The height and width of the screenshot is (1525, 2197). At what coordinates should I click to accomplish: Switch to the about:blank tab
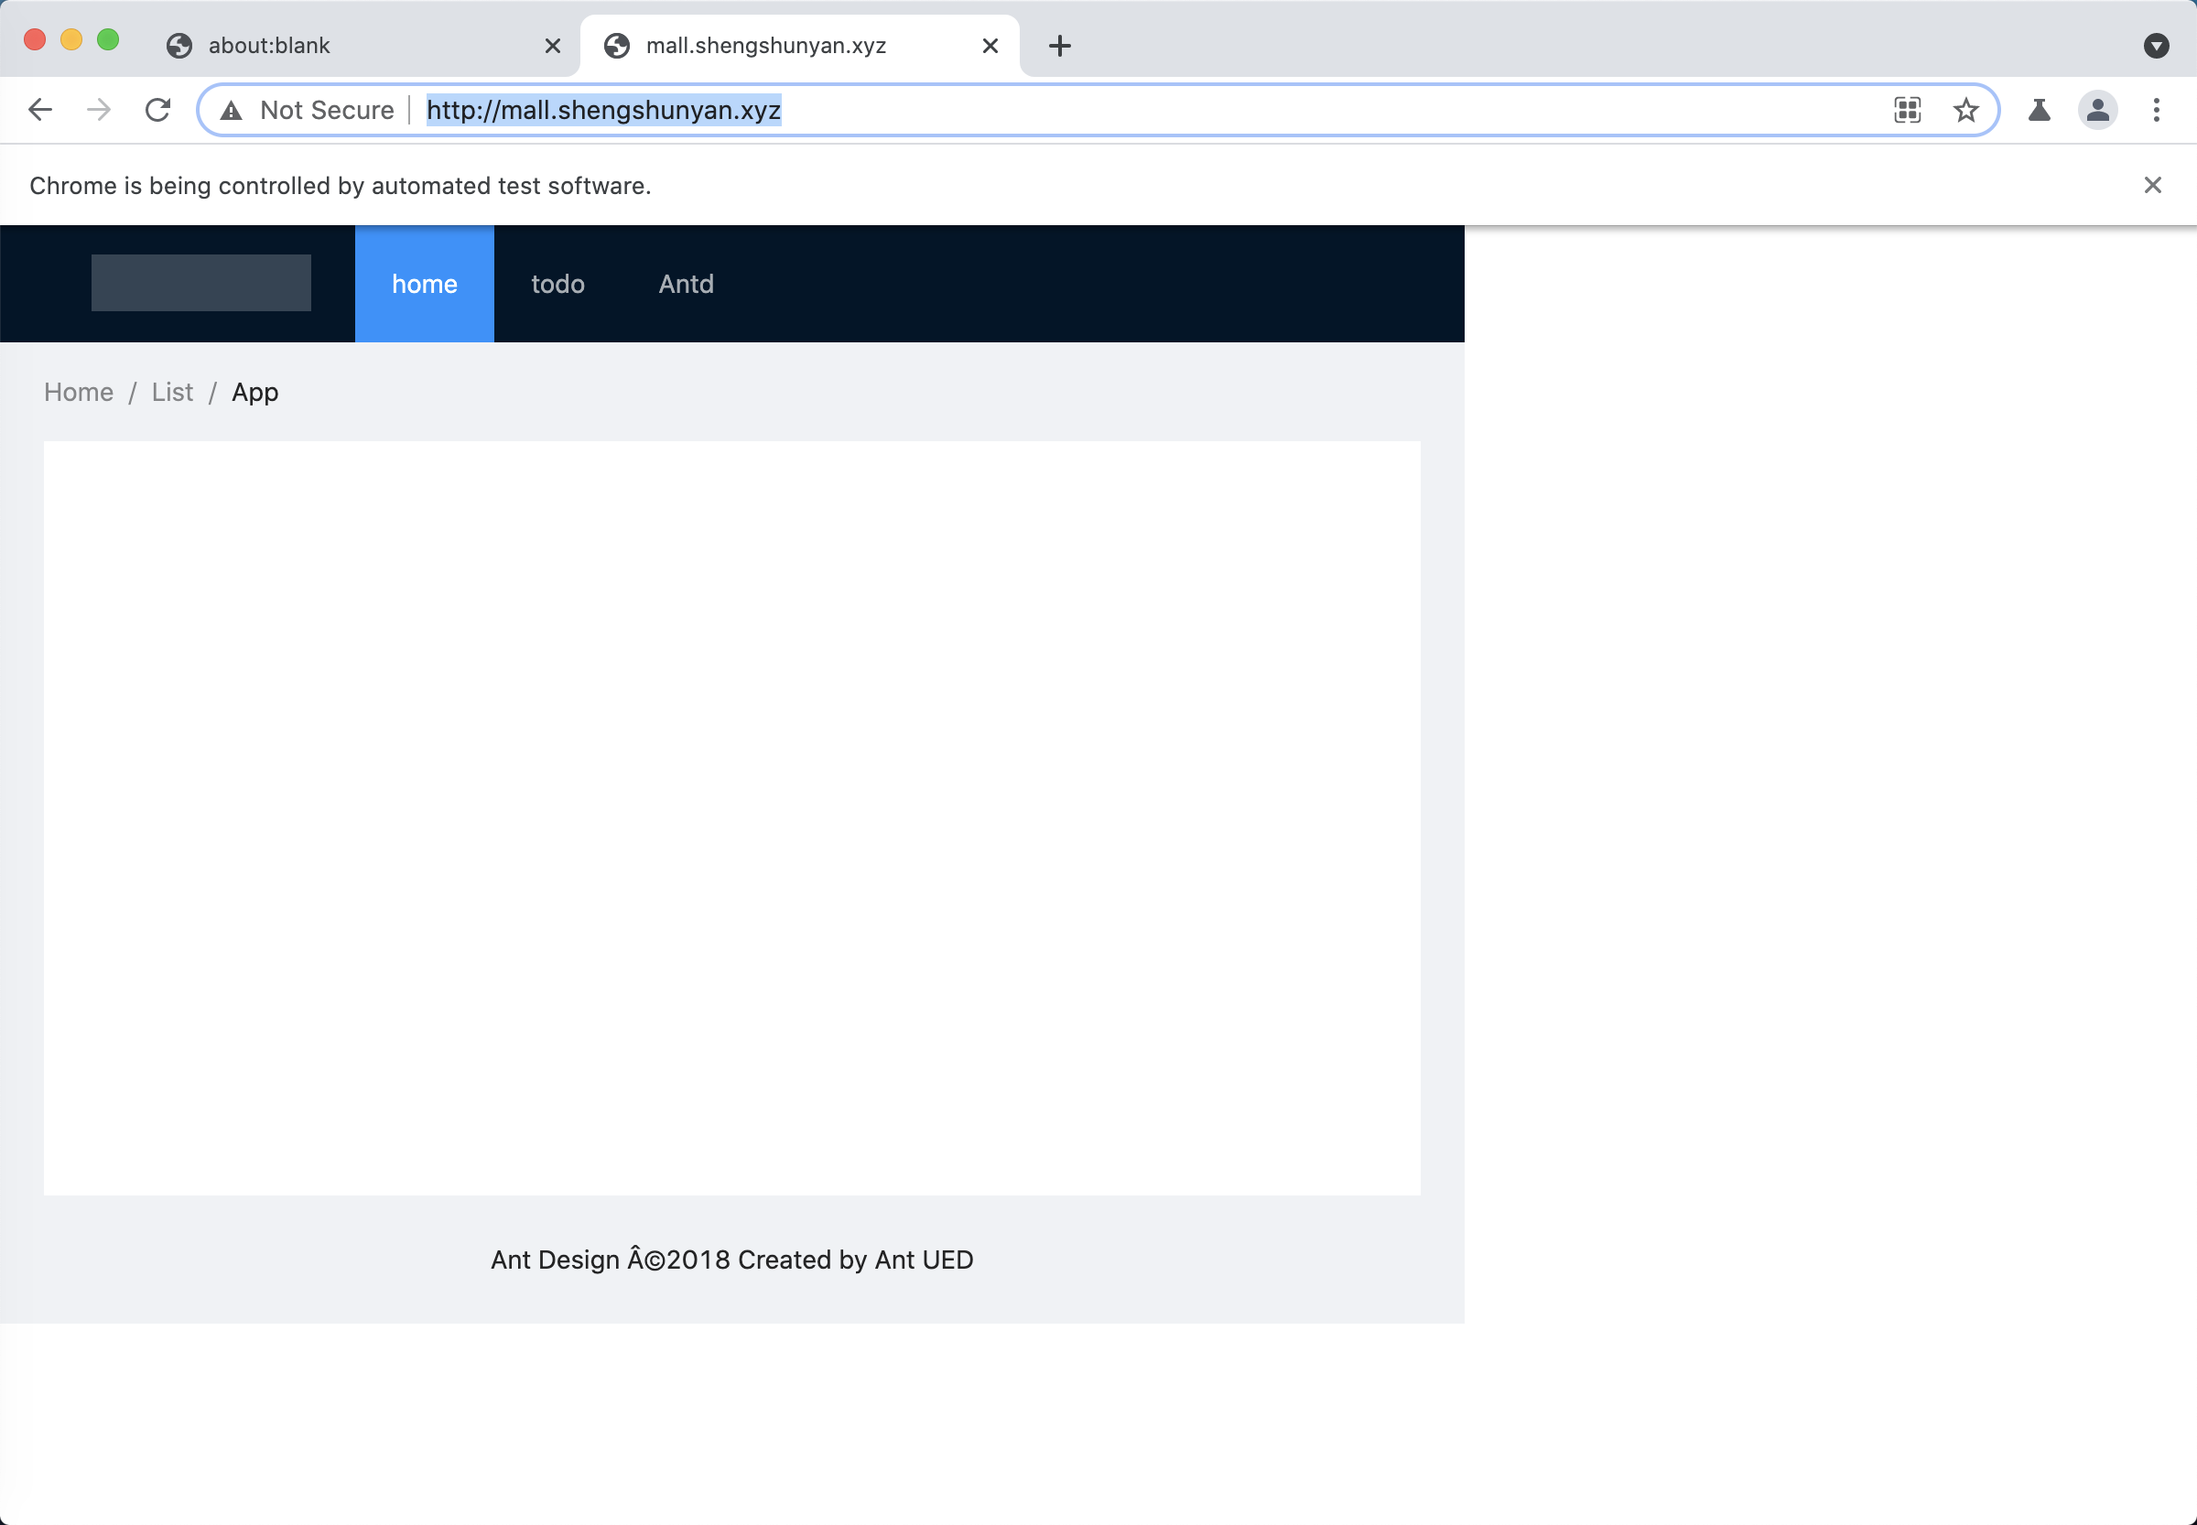(269, 45)
